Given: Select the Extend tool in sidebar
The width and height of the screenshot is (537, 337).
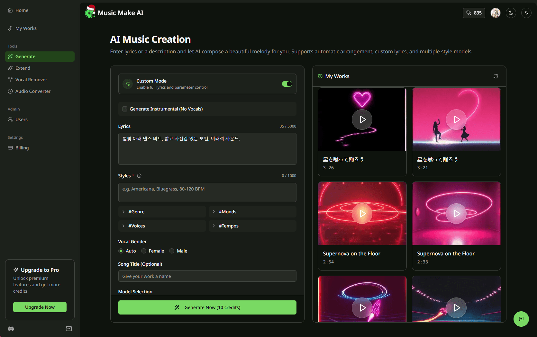Looking at the screenshot, I should click(23, 68).
